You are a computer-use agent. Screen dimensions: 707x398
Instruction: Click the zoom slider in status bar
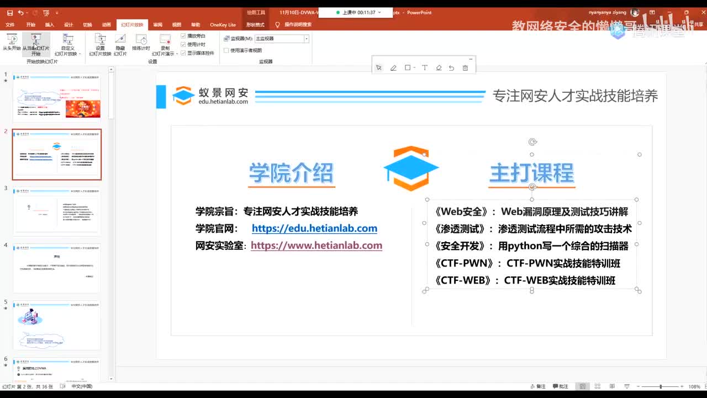pyautogui.click(x=660, y=386)
